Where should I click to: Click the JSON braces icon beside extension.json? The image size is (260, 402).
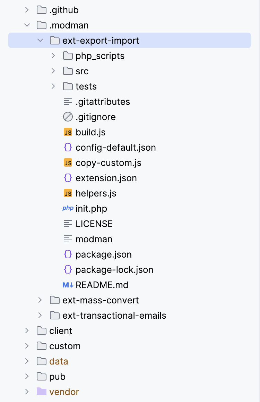tap(68, 178)
